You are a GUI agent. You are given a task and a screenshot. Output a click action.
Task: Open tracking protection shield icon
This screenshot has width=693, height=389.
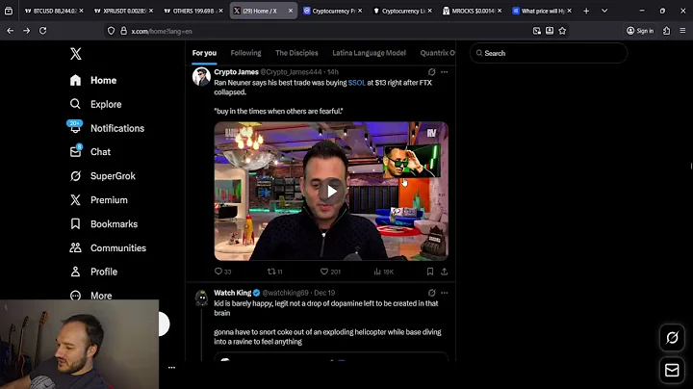[x=111, y=31]
